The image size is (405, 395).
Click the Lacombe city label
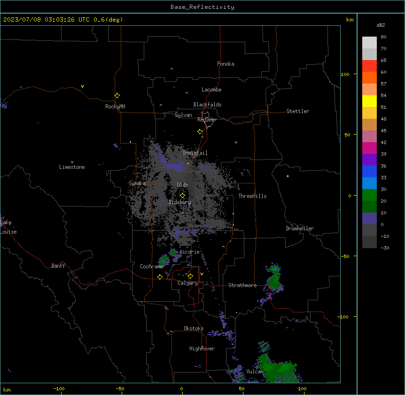pyautogui.click(x=211, y=90)
